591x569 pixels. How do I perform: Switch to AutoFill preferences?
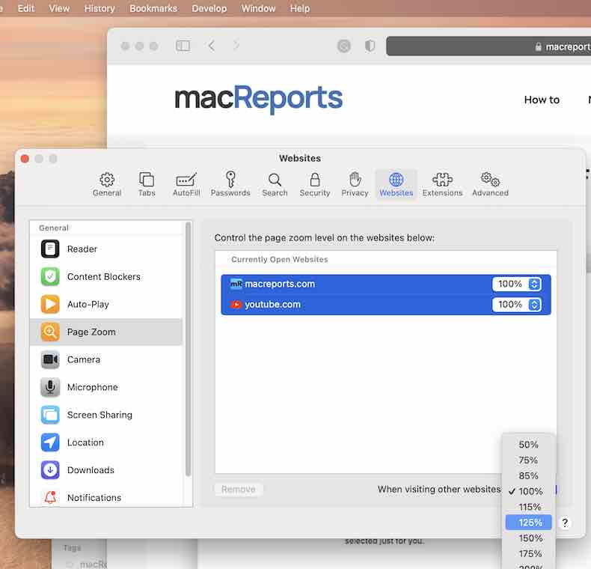pyautogui.click(x=186, y=184)
